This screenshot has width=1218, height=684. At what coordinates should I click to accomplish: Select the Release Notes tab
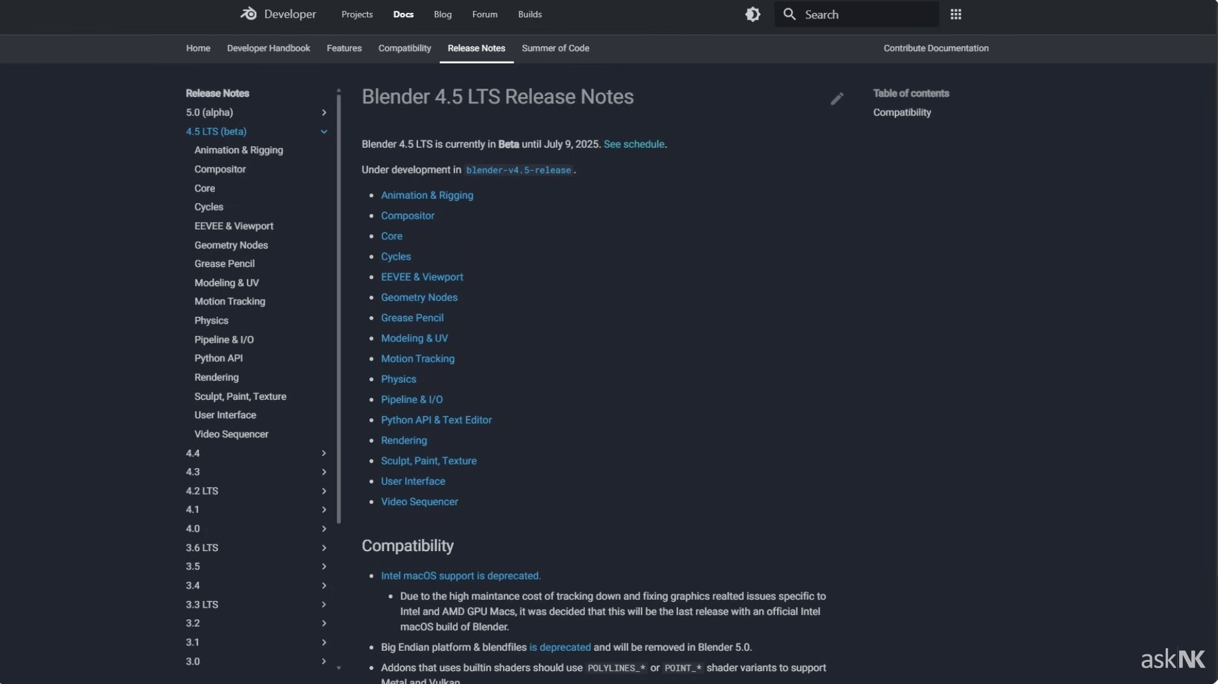[476, 48]
